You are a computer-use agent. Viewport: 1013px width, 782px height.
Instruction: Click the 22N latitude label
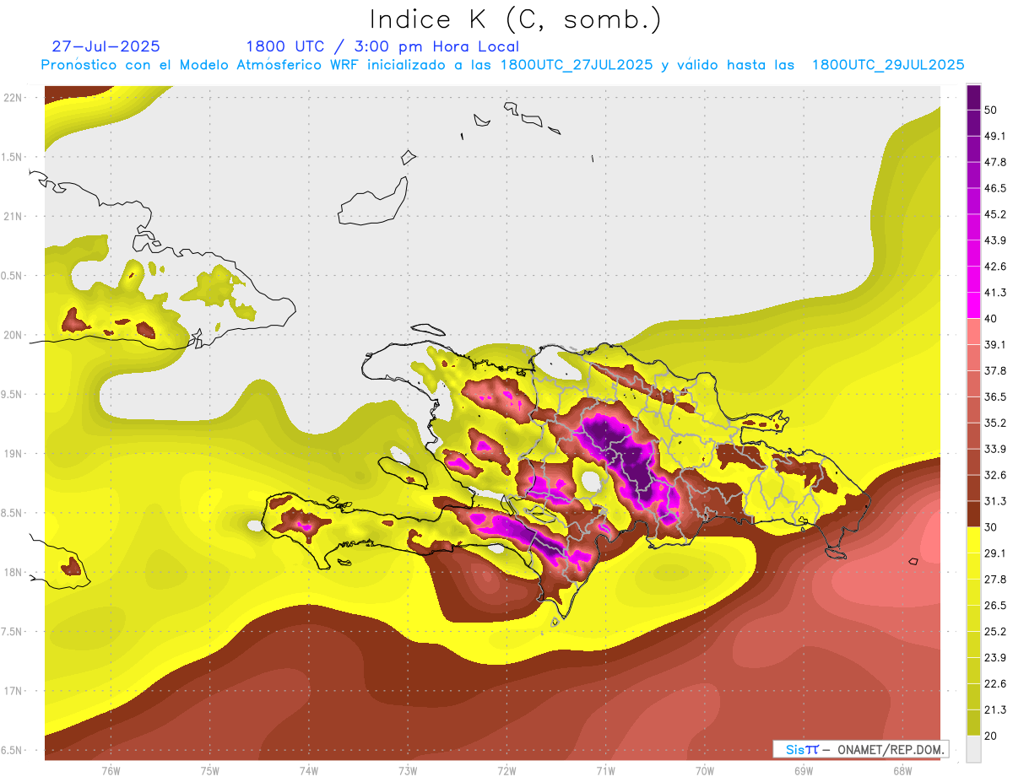[x=14, y=97]
